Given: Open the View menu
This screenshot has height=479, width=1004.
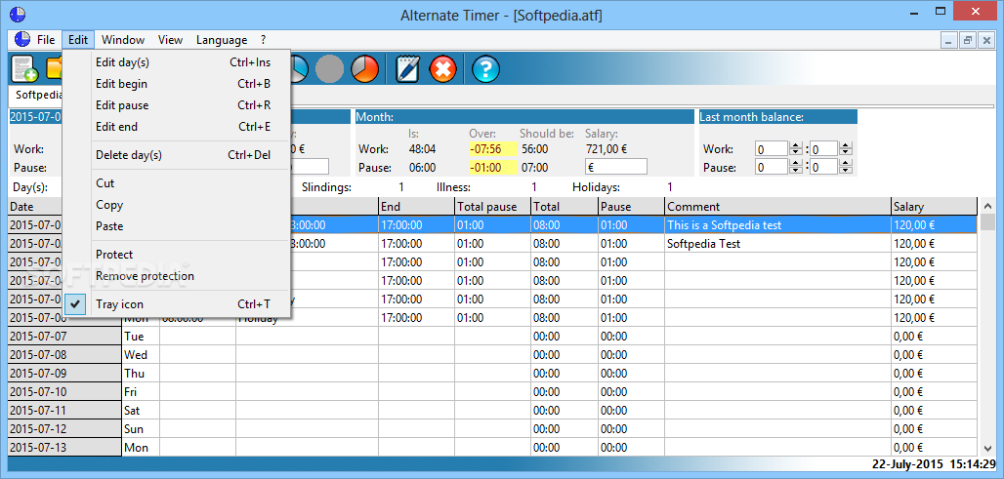Looking at the screenshot, I should [170, 40].
